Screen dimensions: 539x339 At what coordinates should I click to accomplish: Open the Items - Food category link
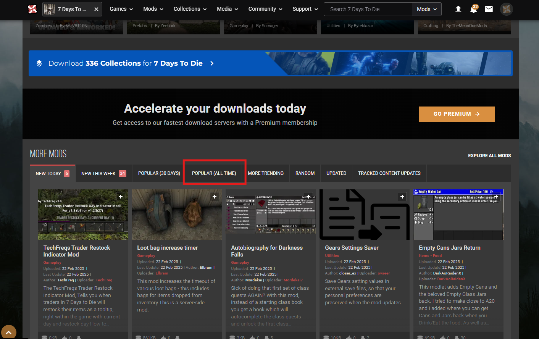[430, 256]
